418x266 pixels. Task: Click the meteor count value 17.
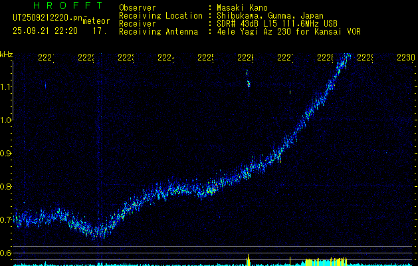pos(100,31)
